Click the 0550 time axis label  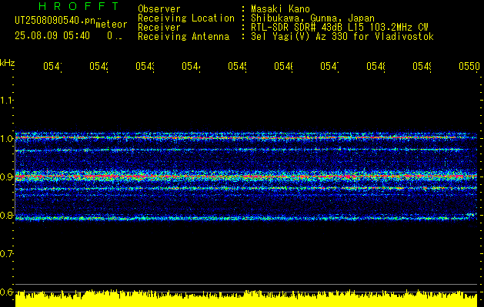pyautogui.click(x=469, y=66)
